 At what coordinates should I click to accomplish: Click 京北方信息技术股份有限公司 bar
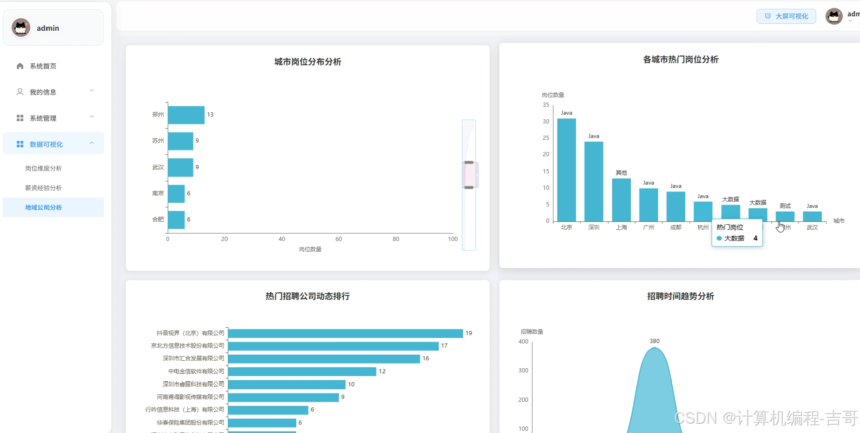point(333,346)
